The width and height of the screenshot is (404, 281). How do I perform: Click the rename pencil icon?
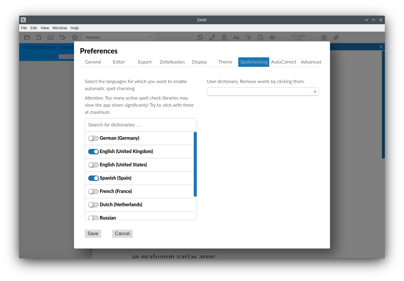click(212, 37)
